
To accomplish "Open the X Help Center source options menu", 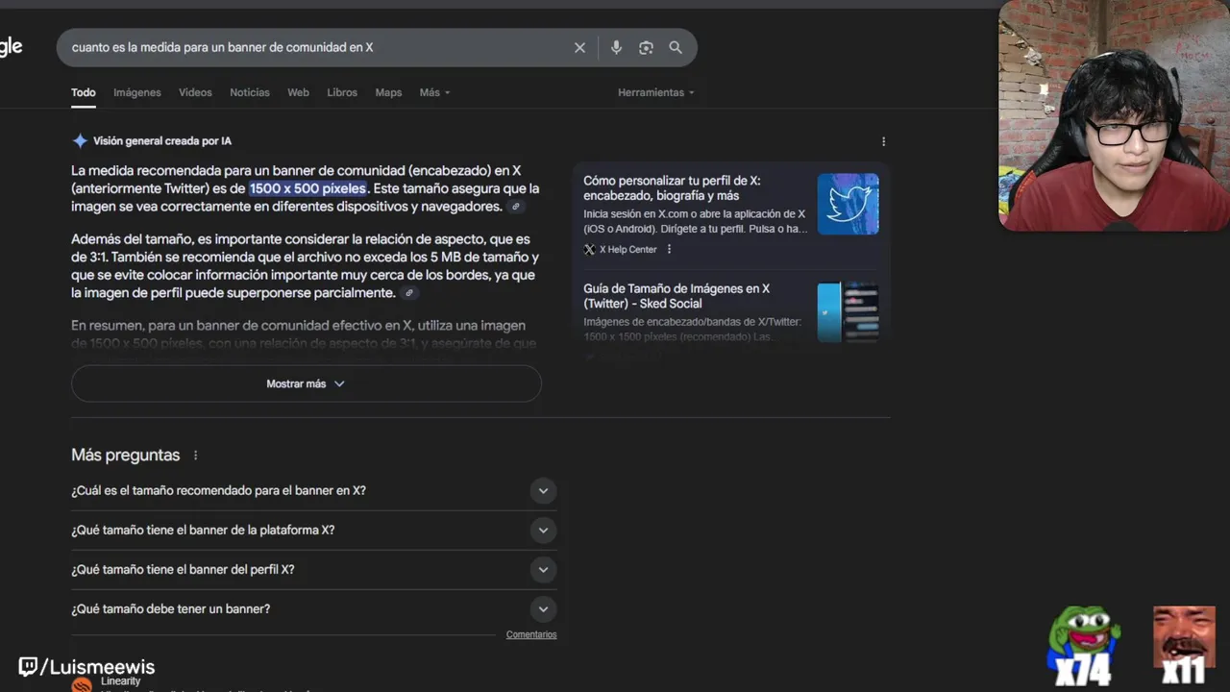I will 669,249.
